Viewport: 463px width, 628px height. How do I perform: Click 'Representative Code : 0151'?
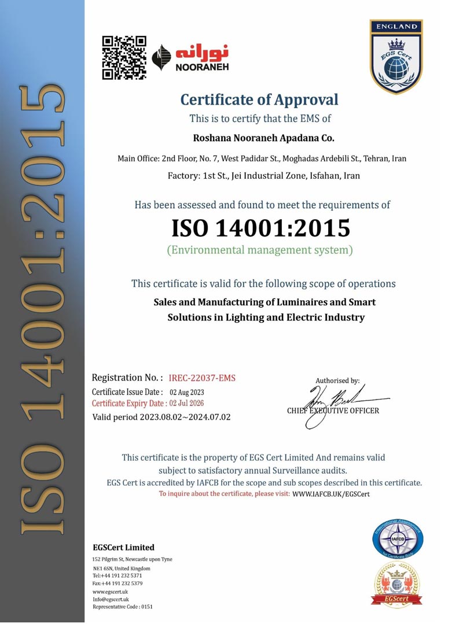(x=123, y=607)
